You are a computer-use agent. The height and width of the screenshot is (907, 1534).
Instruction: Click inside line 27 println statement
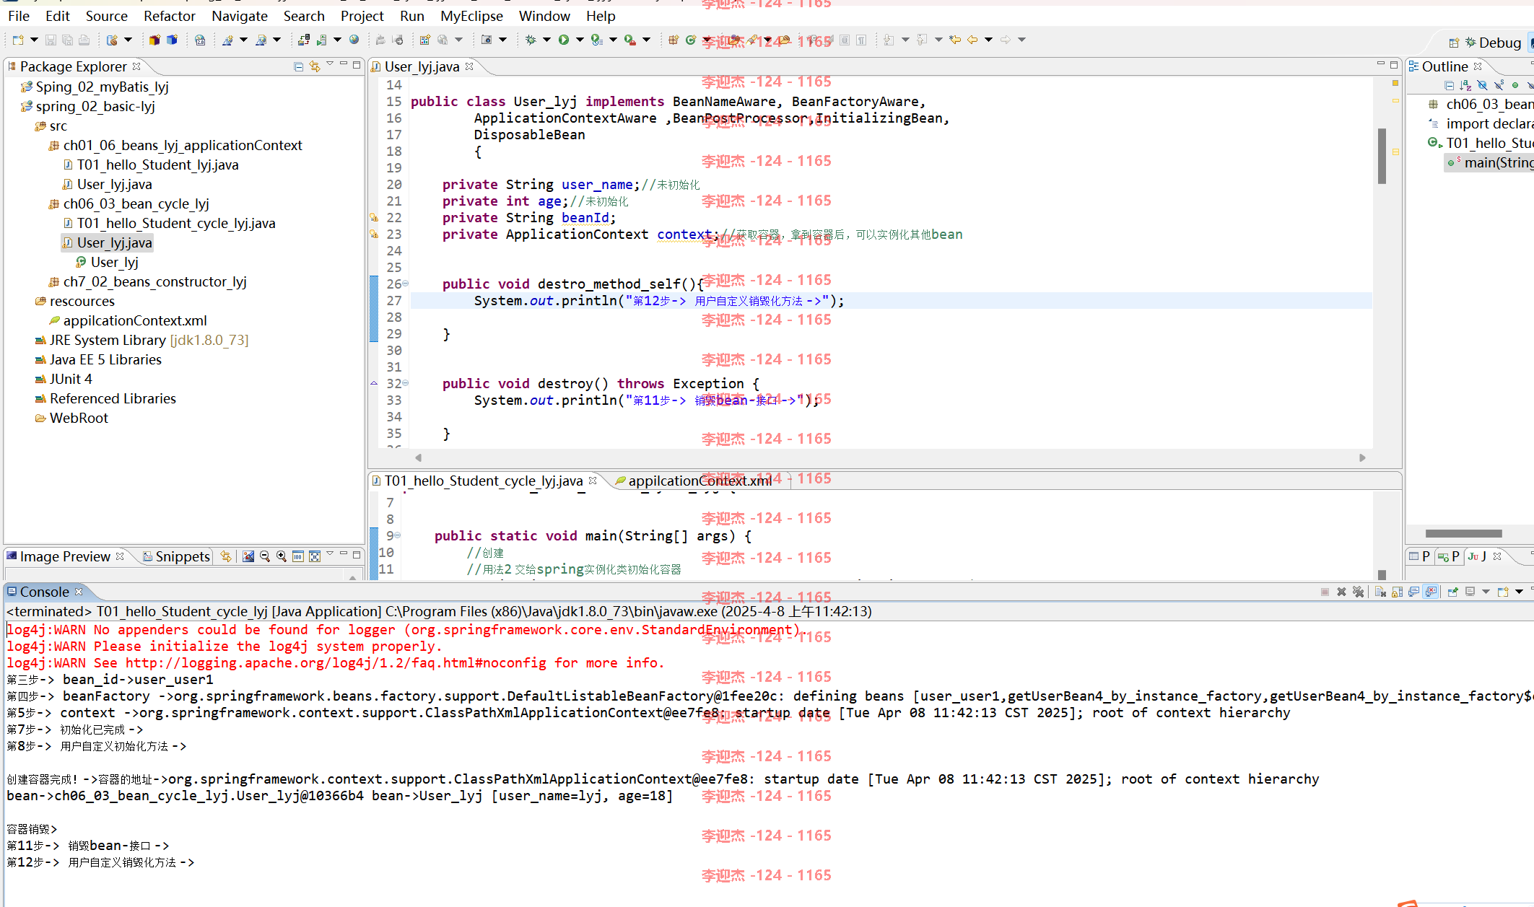coord(658,300)
